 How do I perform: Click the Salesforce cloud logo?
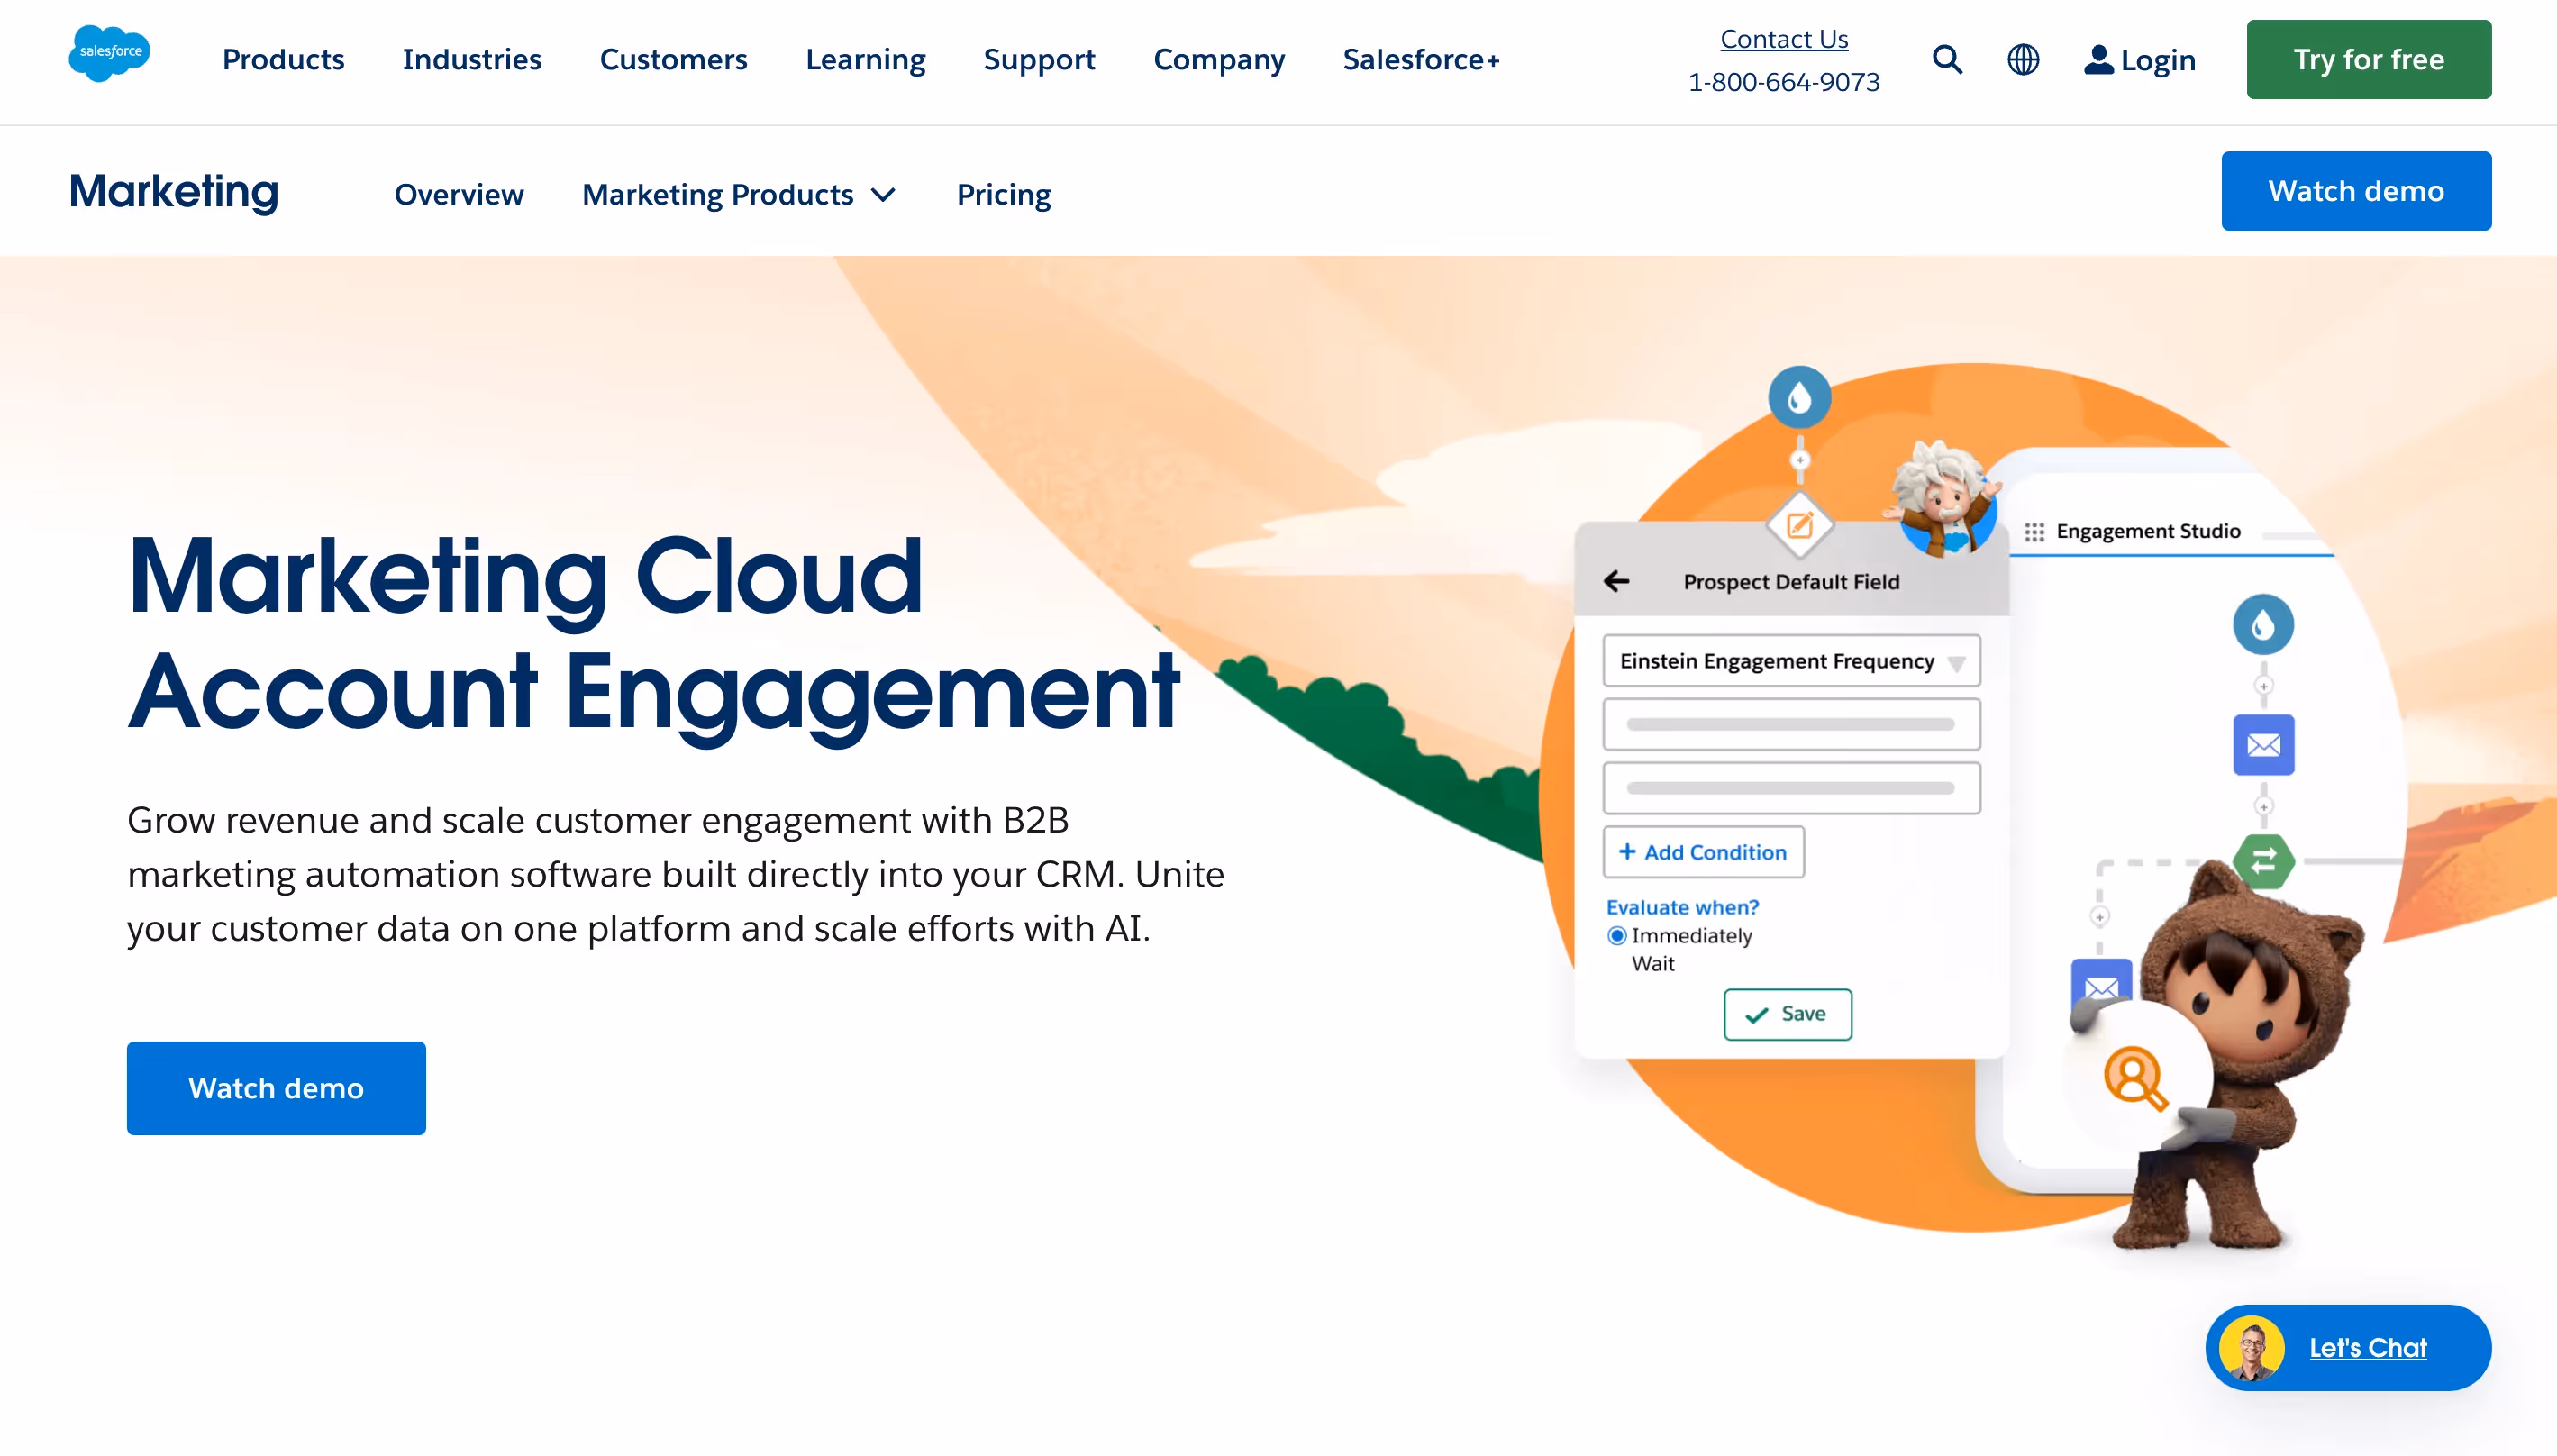click(x=109, y=53)
